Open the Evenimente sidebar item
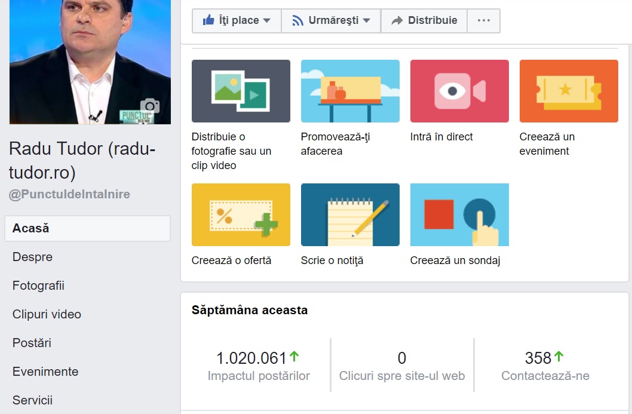The image size is (632, 414). (45, 372)
